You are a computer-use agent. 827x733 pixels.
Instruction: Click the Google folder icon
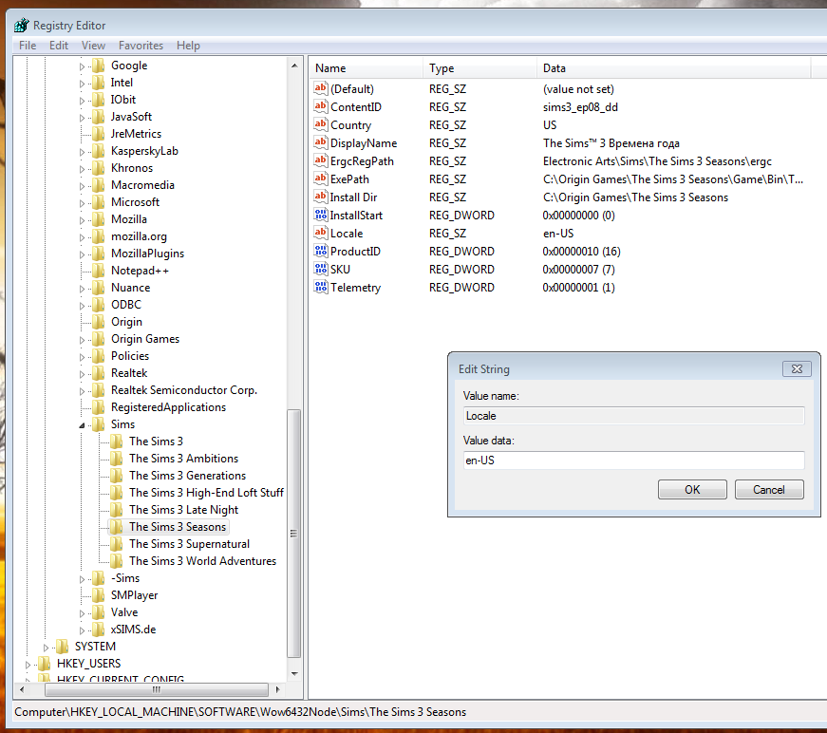[x=98, y=66]
